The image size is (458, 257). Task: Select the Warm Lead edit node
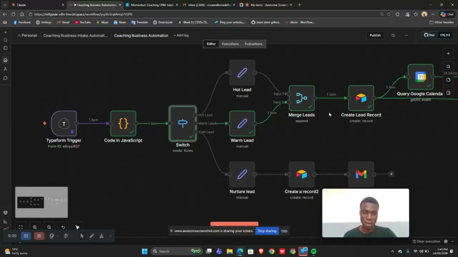pos(242,124)
